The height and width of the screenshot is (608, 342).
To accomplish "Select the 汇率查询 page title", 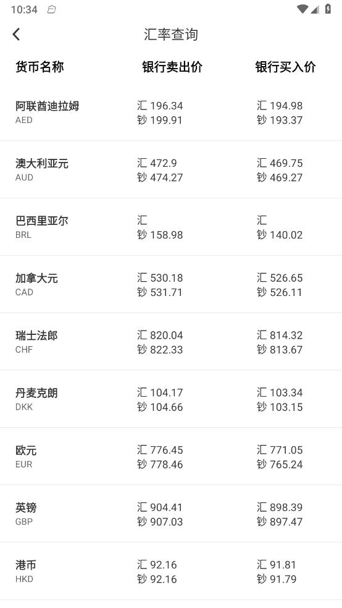I will click(171, 34).
